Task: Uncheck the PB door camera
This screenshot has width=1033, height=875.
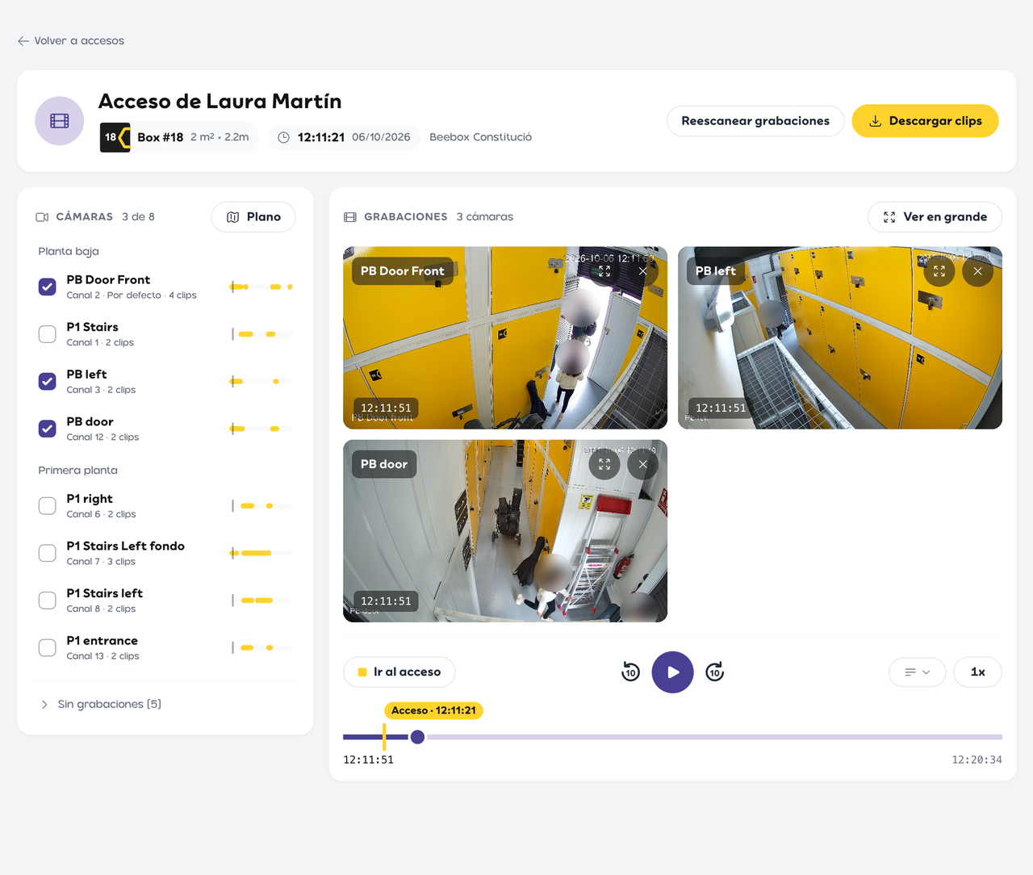Action: point(48,429)
